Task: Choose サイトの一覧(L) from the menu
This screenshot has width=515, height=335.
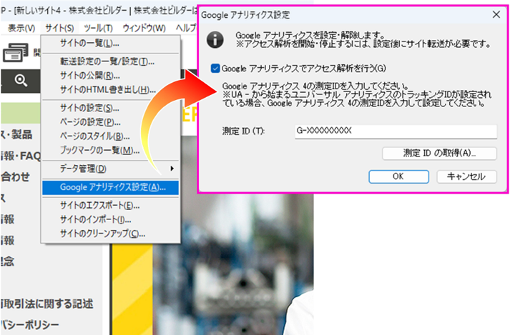Action: pos(89,44)
